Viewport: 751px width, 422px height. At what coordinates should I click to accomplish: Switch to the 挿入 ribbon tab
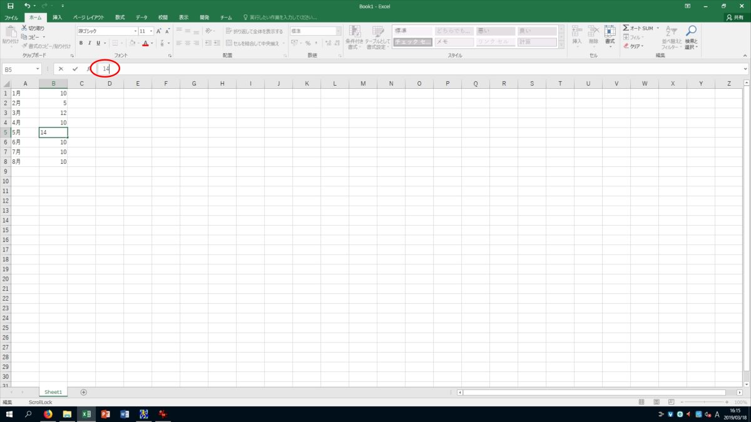57,18
